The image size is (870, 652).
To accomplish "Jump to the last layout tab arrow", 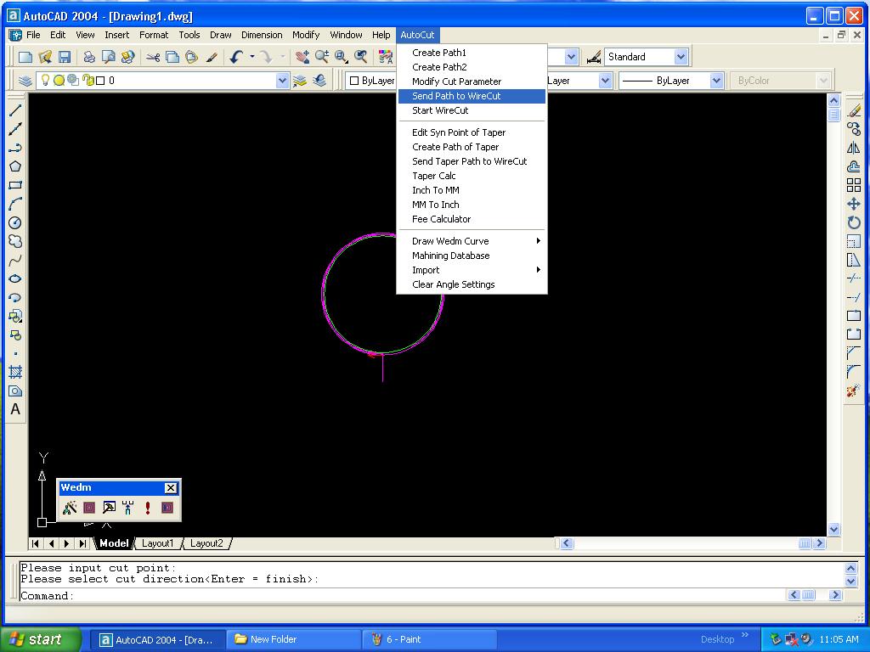I will click(x=82, y=543).
